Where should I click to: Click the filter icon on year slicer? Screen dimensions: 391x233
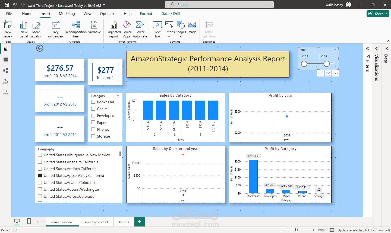click(x=320, y=74)
